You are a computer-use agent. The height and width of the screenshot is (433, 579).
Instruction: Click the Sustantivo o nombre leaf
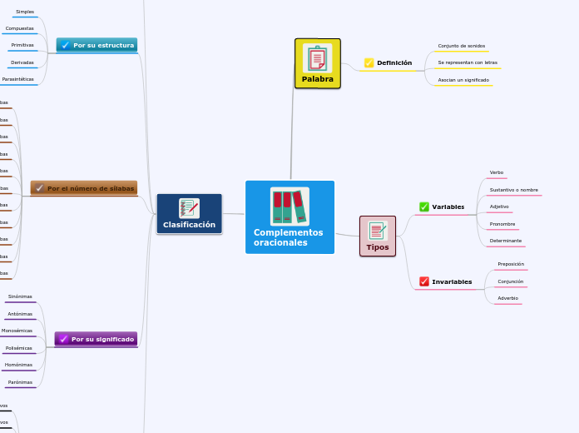[x=513, y=190]
